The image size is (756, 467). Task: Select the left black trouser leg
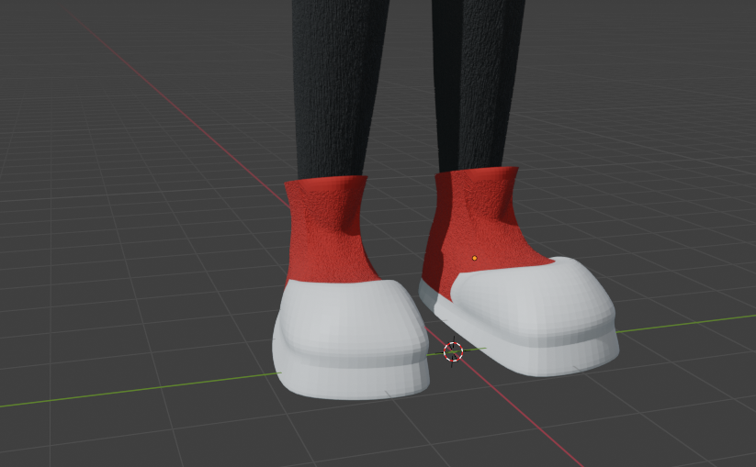[331, 83]
